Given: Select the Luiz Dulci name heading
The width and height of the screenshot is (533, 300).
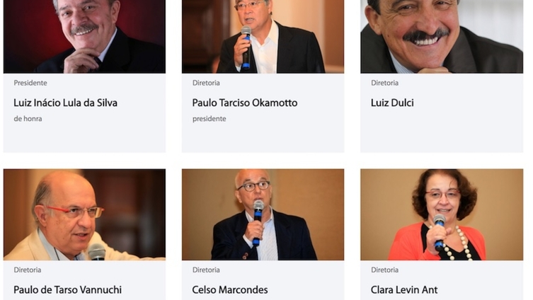Looking at the screenshot, I should pyautogui.click(x=392, y=103).
